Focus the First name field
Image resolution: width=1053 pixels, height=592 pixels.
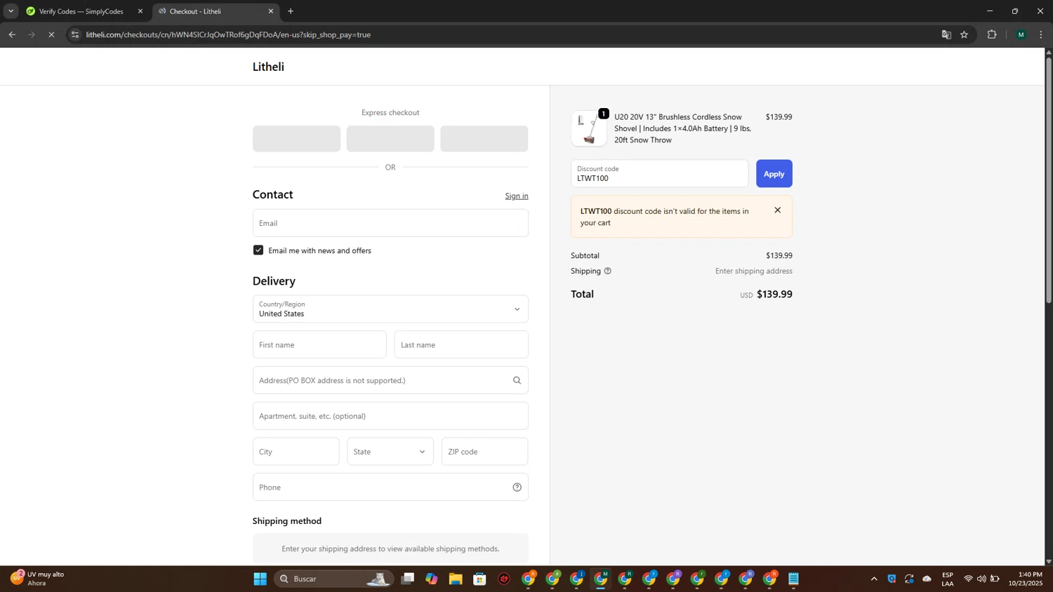tap(319, 344)
